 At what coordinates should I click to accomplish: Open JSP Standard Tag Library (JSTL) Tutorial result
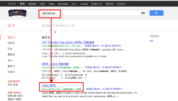[x=68, y=42]
